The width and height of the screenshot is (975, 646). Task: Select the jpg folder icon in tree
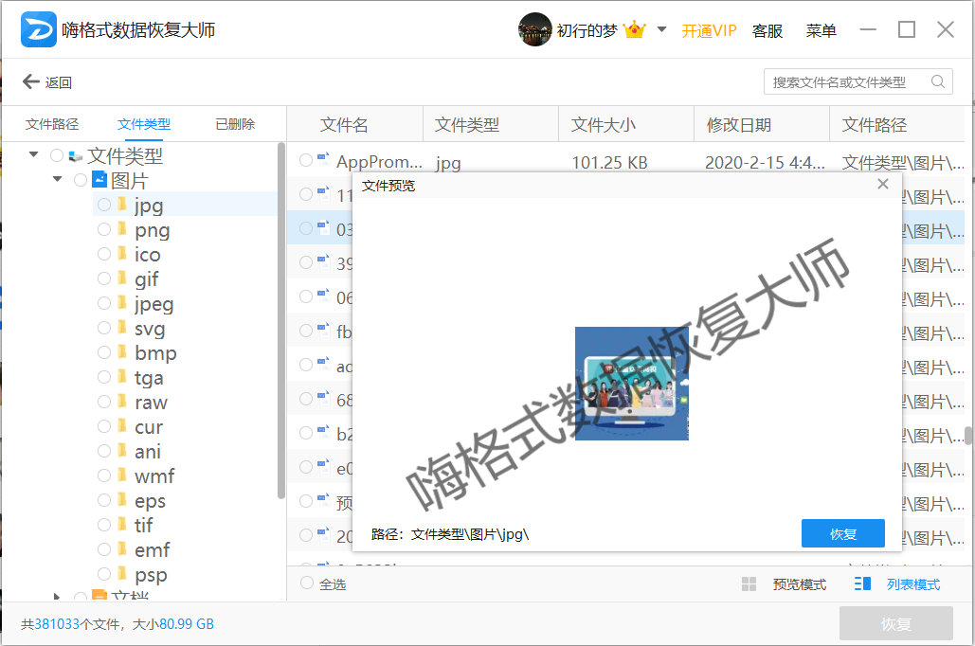point(122,205)
